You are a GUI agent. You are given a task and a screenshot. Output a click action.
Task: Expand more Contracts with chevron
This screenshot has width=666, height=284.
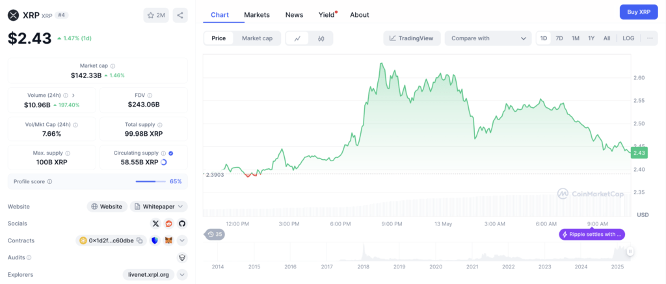182,240
